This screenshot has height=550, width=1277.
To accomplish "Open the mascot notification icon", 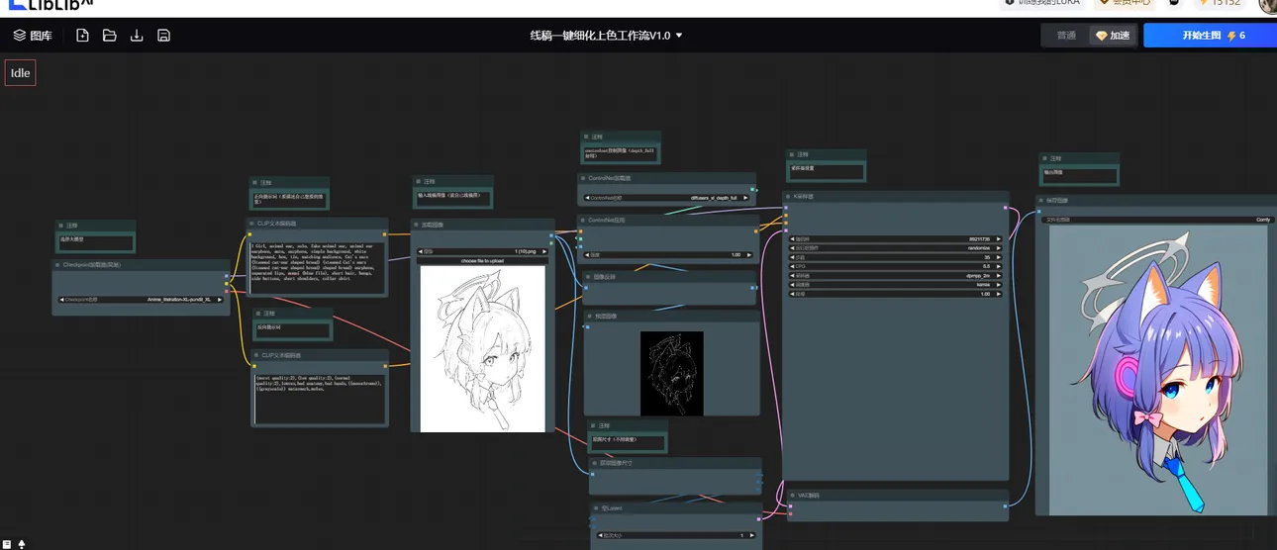I will [x=1174, y=3].
